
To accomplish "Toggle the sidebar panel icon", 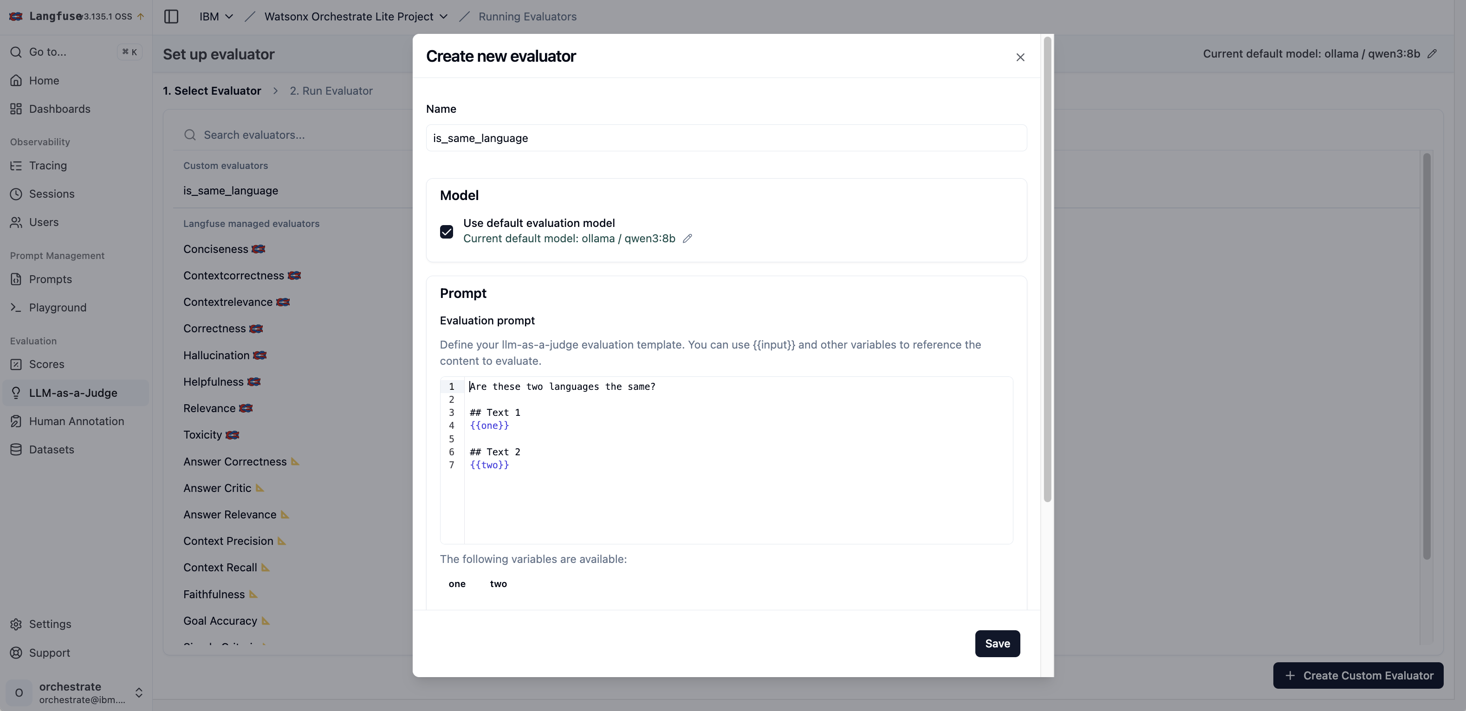I will pyautogui.click(x=171, y=17).
